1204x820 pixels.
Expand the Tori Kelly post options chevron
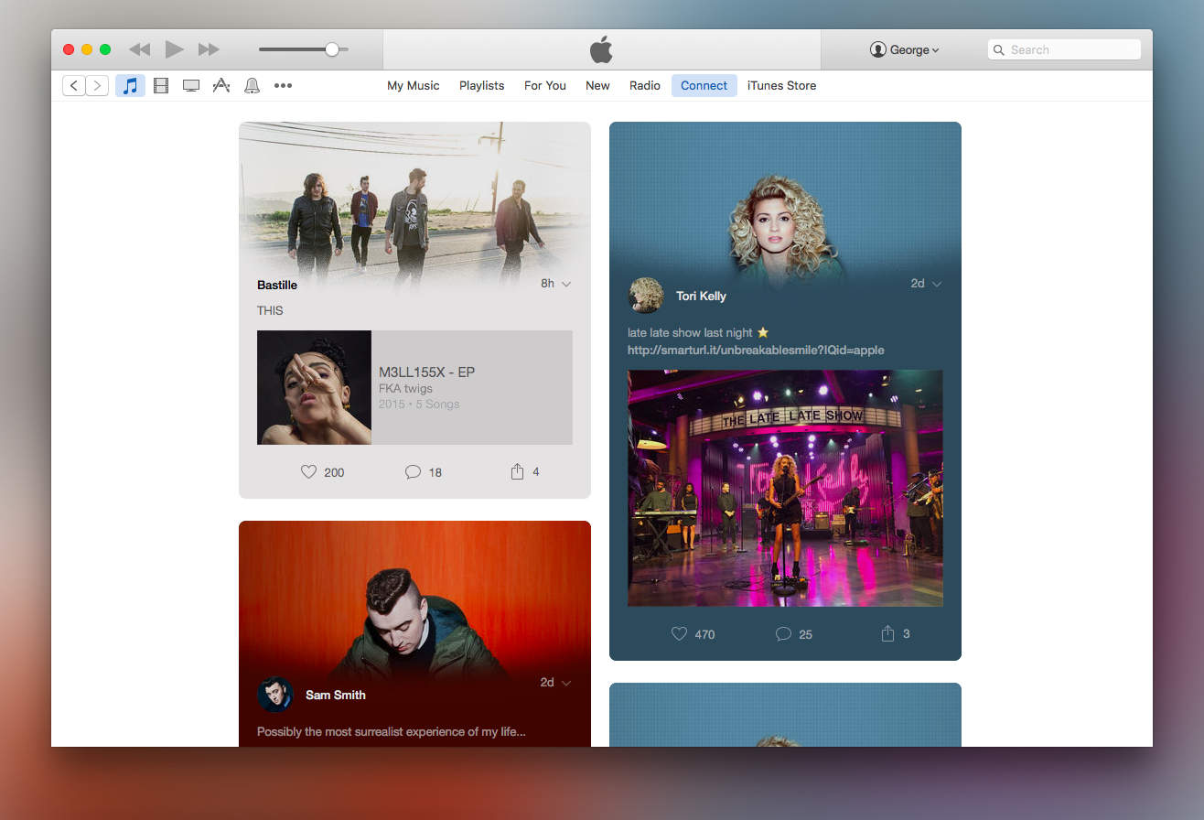pyautogui.click(x=936, y=284)
